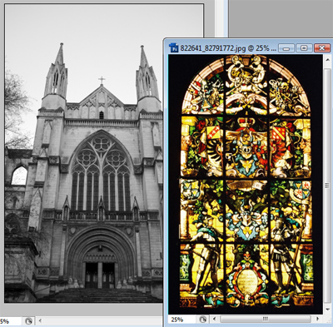
Task: Click the black-and-white cathedral image canvas
Action: (x=84, y=153)
